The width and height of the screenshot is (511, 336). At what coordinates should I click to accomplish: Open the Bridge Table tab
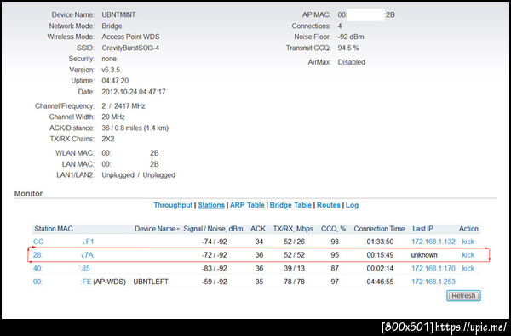tap(290, 205)
